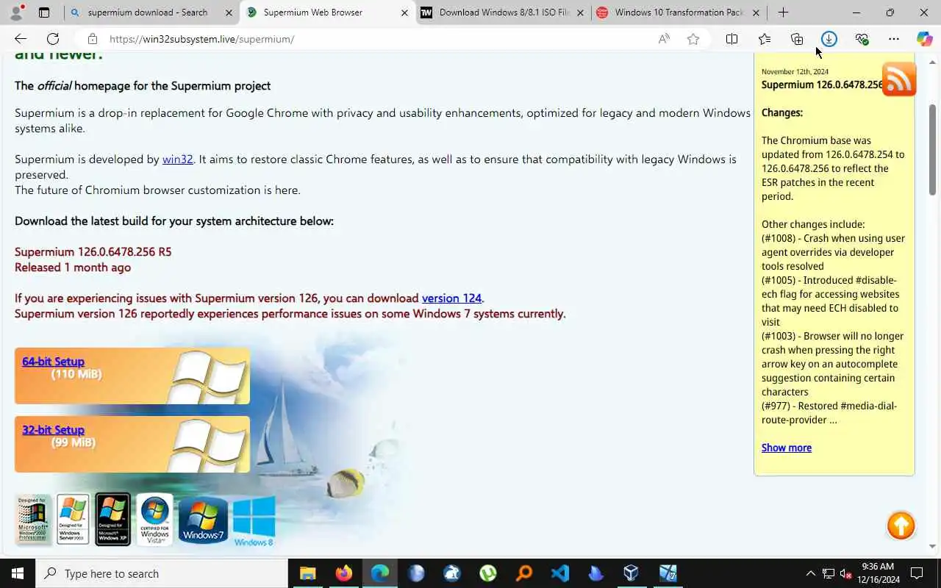Open the win32 developer link

pos(177,159)
